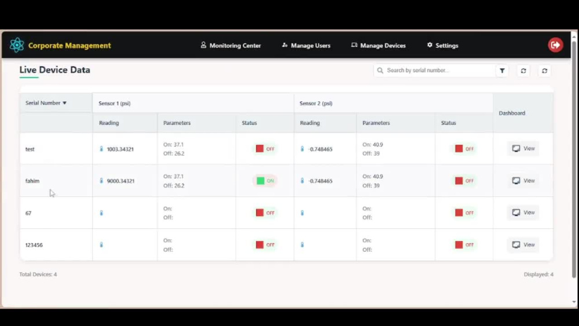Click Sensor 2 thermometer icon in test row
Viewport: 579px width, 326px height.
pyautogui.click(x=302, y=149)
